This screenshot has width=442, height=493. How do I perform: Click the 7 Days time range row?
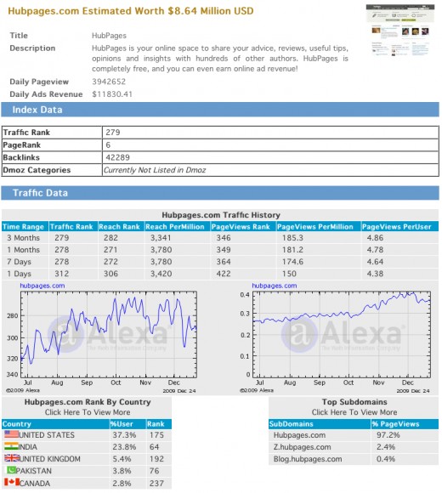click(220, 262)
